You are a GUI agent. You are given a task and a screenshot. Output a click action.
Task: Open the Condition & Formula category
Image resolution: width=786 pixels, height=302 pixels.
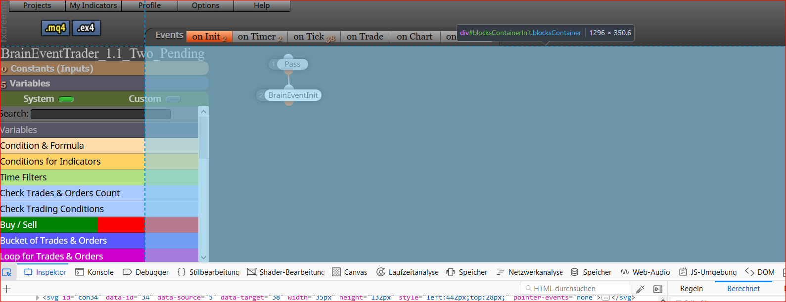pos(99,146)
